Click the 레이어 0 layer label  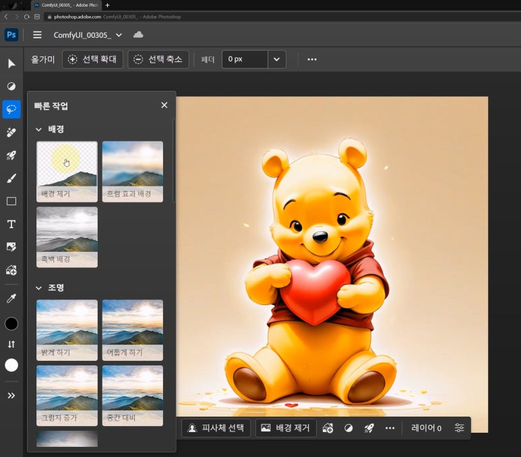(426, 428)
